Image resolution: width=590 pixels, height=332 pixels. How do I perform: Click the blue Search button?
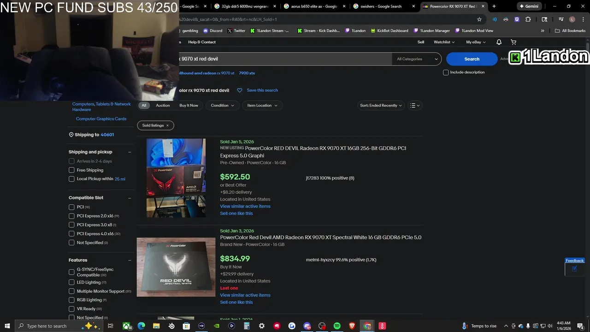[x=472, y=59]
